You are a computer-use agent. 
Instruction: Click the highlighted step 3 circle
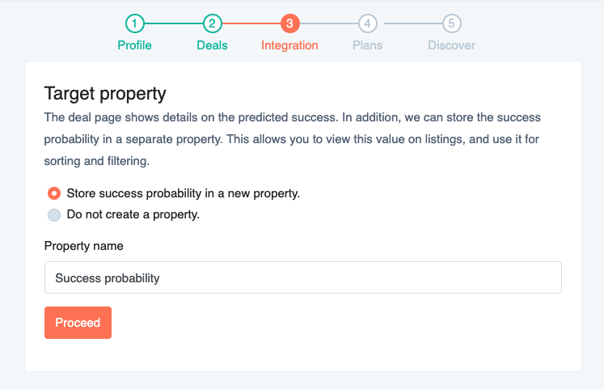pyautogui.click(x=289, y=23)
